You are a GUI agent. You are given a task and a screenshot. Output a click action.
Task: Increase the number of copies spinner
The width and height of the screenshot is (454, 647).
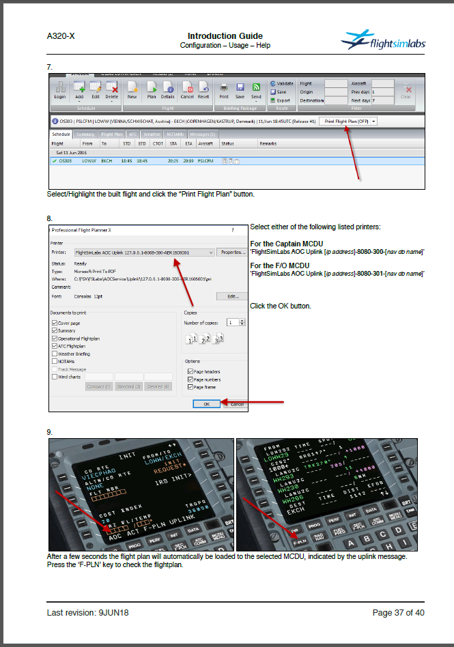pos(244,320)
